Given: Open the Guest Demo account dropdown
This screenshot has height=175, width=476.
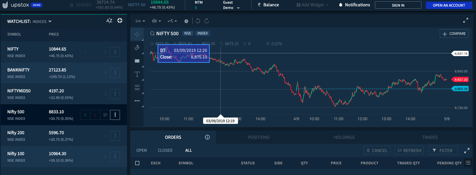Looking at the screenshot, I should [x=231, y=5].
